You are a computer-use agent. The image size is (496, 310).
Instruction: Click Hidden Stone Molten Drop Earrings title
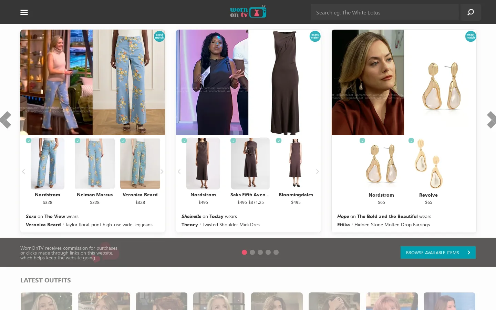(x=392, y=225)
